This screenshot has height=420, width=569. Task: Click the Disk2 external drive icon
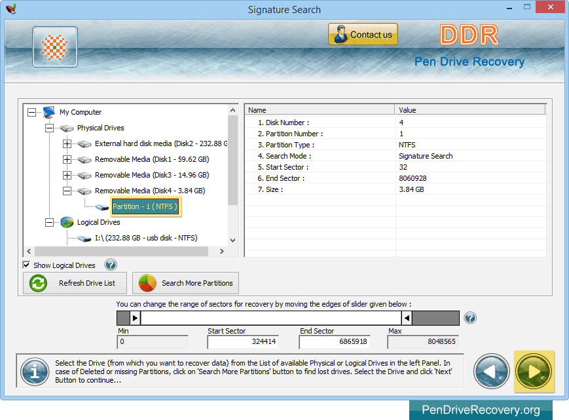pos(84,144)
